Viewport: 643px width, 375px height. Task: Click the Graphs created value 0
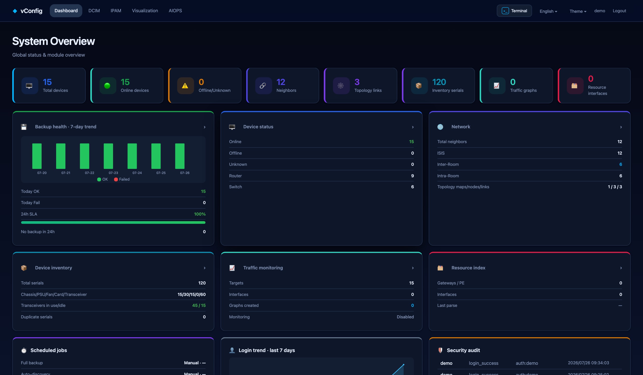413,305
